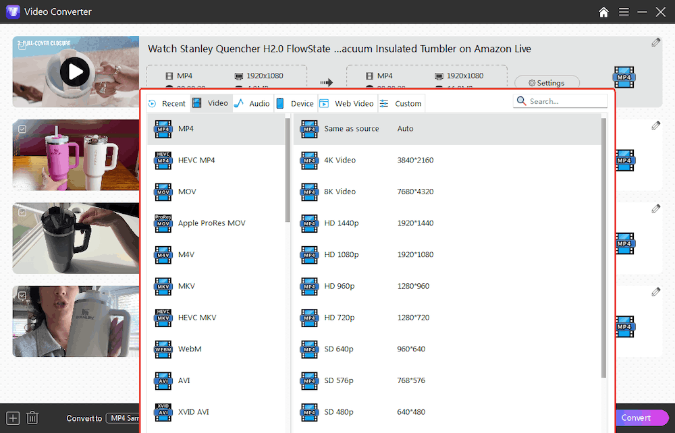This screenshot has width=675, height=433.
Task: Click the magnifier search icon
Action: coord(521,101)
